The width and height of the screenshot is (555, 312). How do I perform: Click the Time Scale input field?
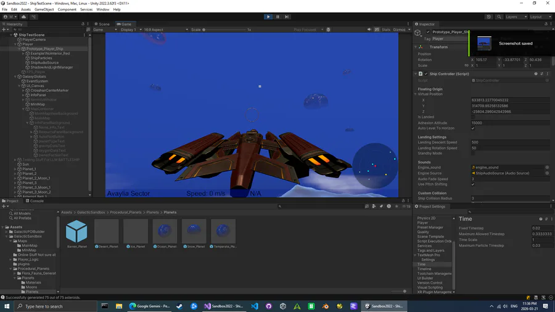tap(541, 240)
